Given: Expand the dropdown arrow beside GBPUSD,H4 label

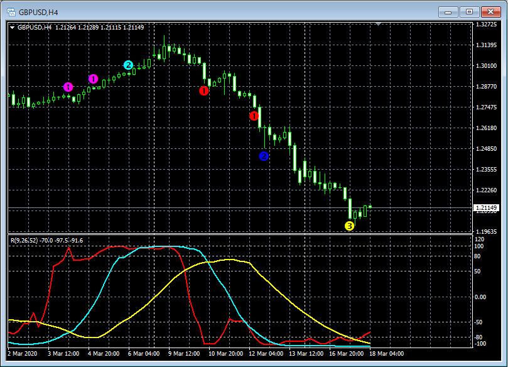Looking at the screenshot, I should pyautogui.click(x=12, y=27).
